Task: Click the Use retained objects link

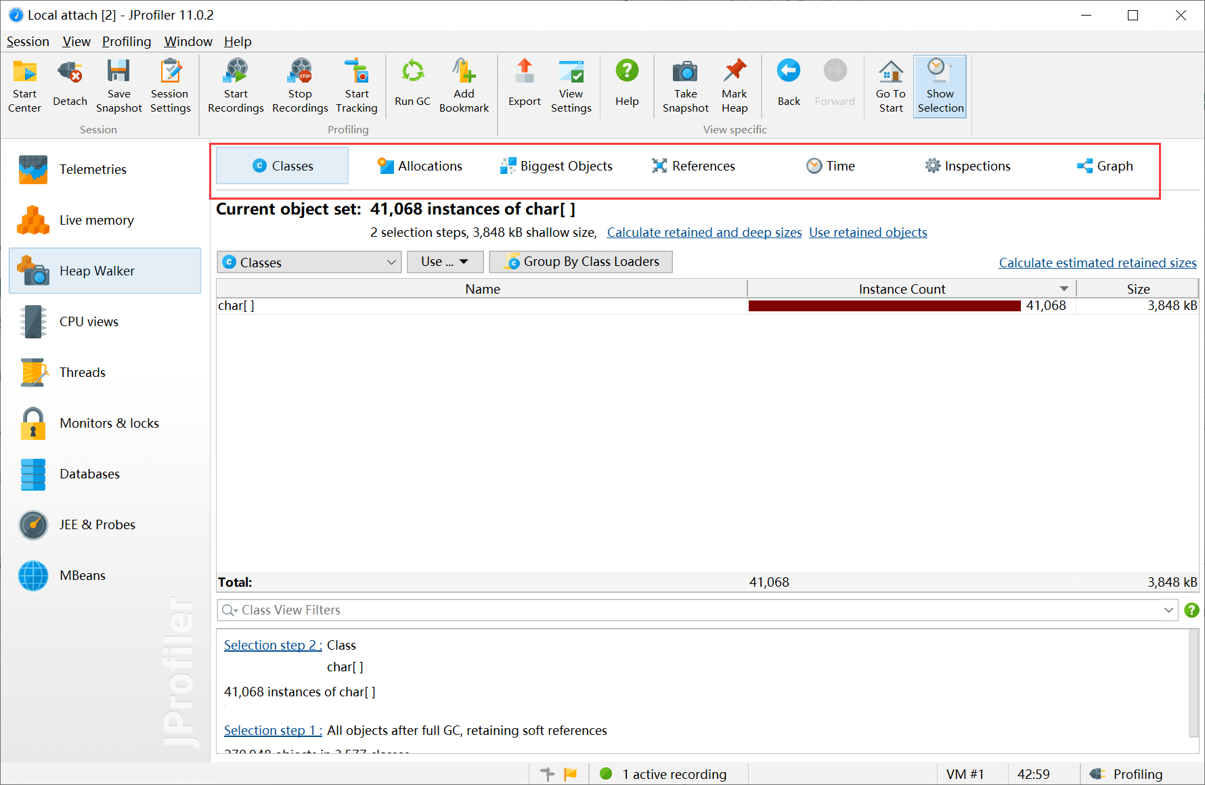Action: tap(868, 232)
